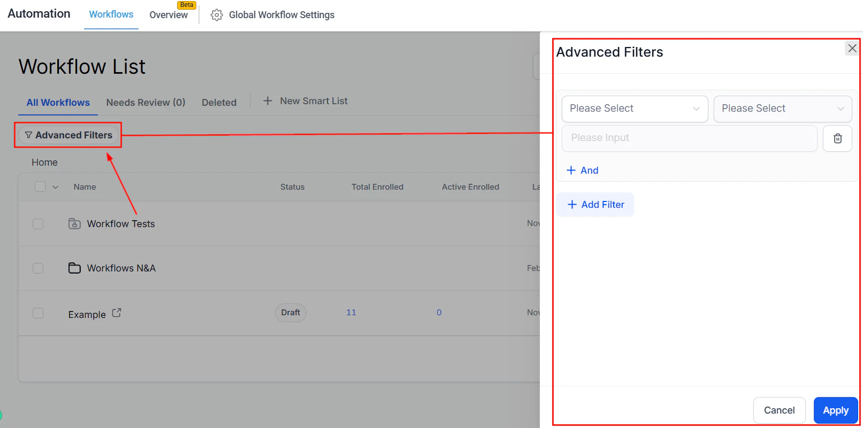
Task: Cancel the advanced filters
Action: (x=779, y=410)
